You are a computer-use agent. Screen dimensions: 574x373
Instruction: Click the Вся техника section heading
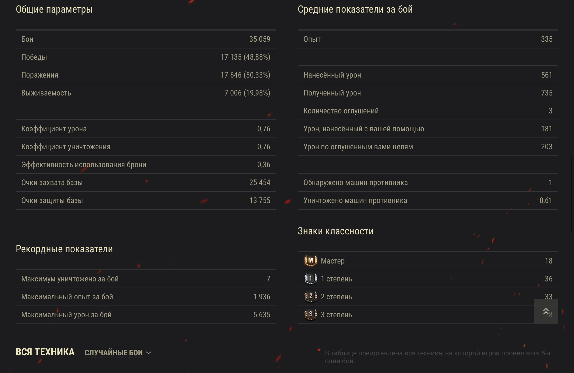pos(45,352)
